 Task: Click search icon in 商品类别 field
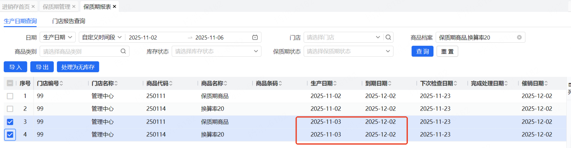click(123, 51)
